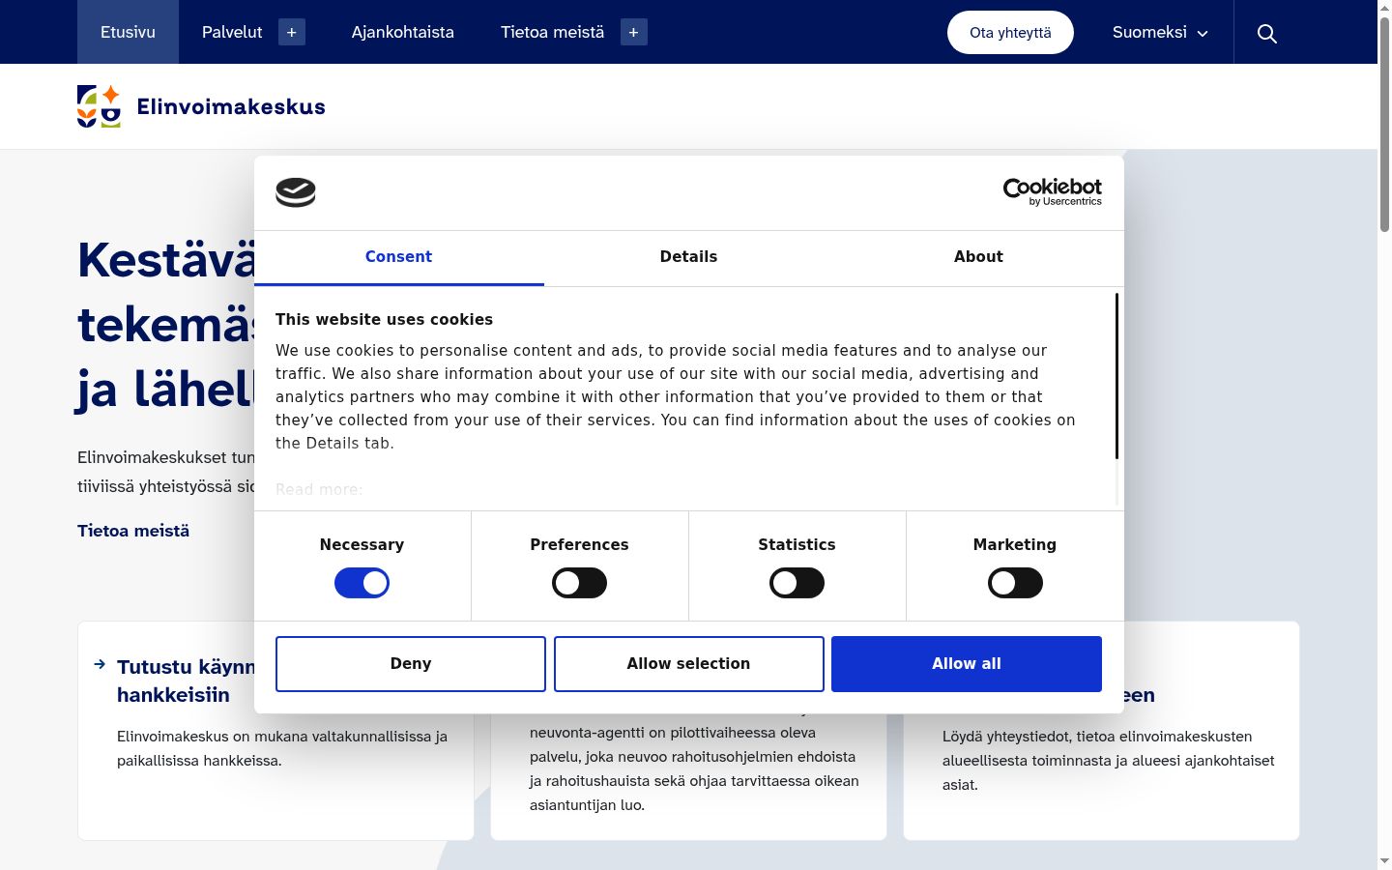Image resolution: width=1392 pixels, height=870 pixels.
Task: Open Tutustu käynnissä oleviin hankkeisiin card link
Action: tap(187, 681)
